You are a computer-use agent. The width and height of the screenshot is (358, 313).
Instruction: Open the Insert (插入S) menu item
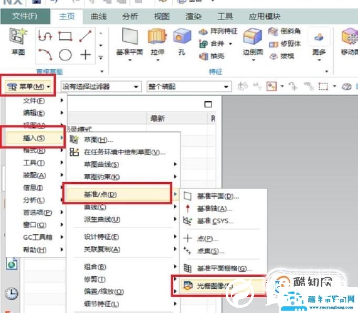35,138
